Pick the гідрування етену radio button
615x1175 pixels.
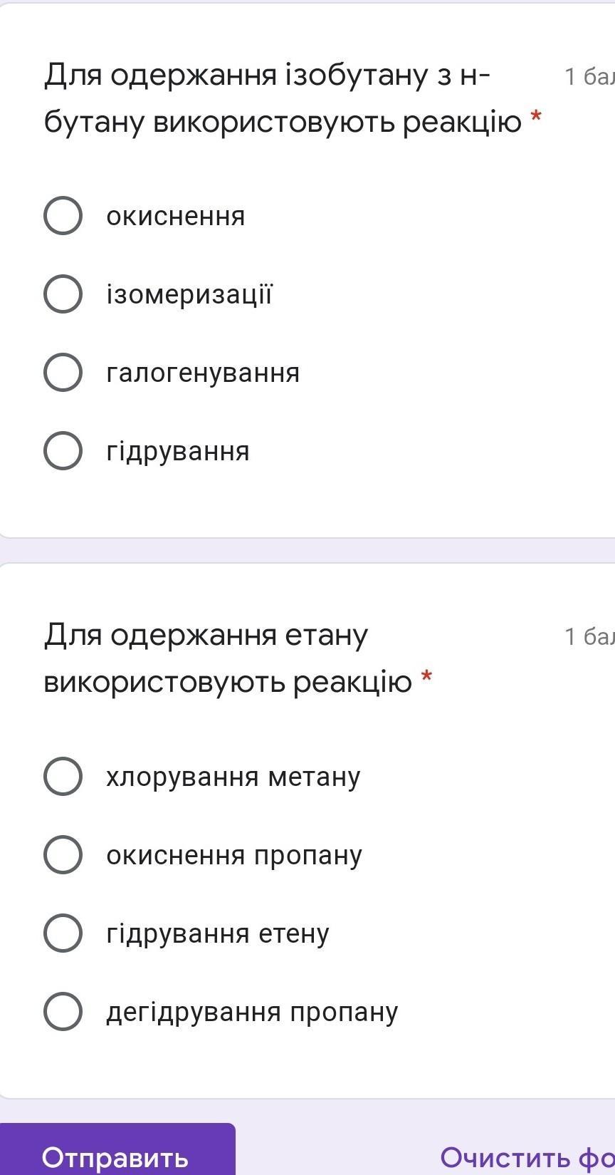(63, 933)
